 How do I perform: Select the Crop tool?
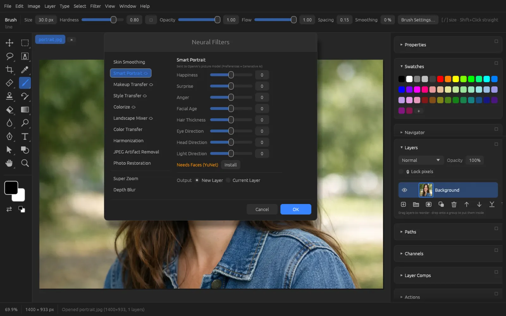[9, 70]
